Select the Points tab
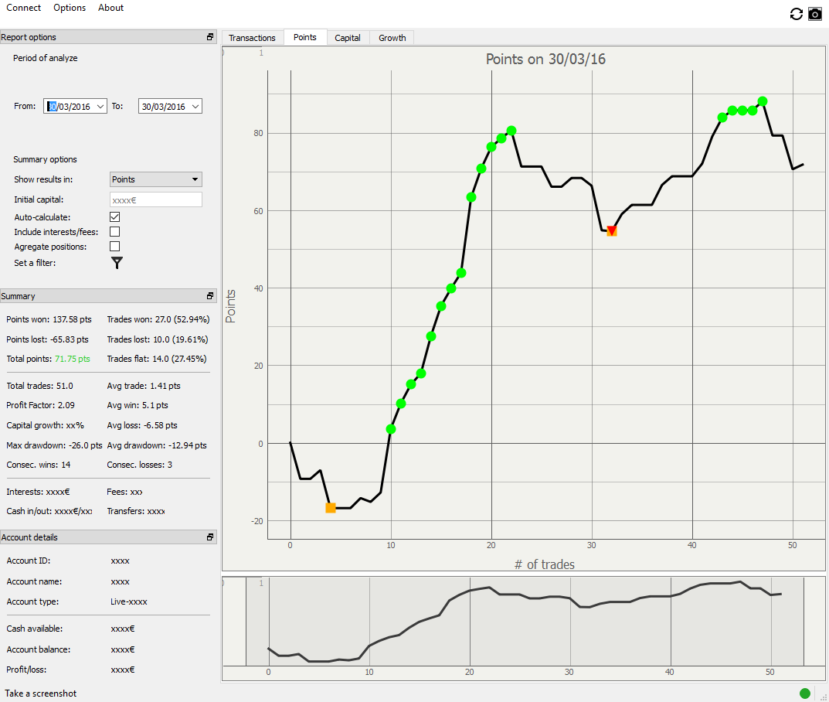Image resolution: width=829 pixels, height=702 pixels. tap(305, 37)
